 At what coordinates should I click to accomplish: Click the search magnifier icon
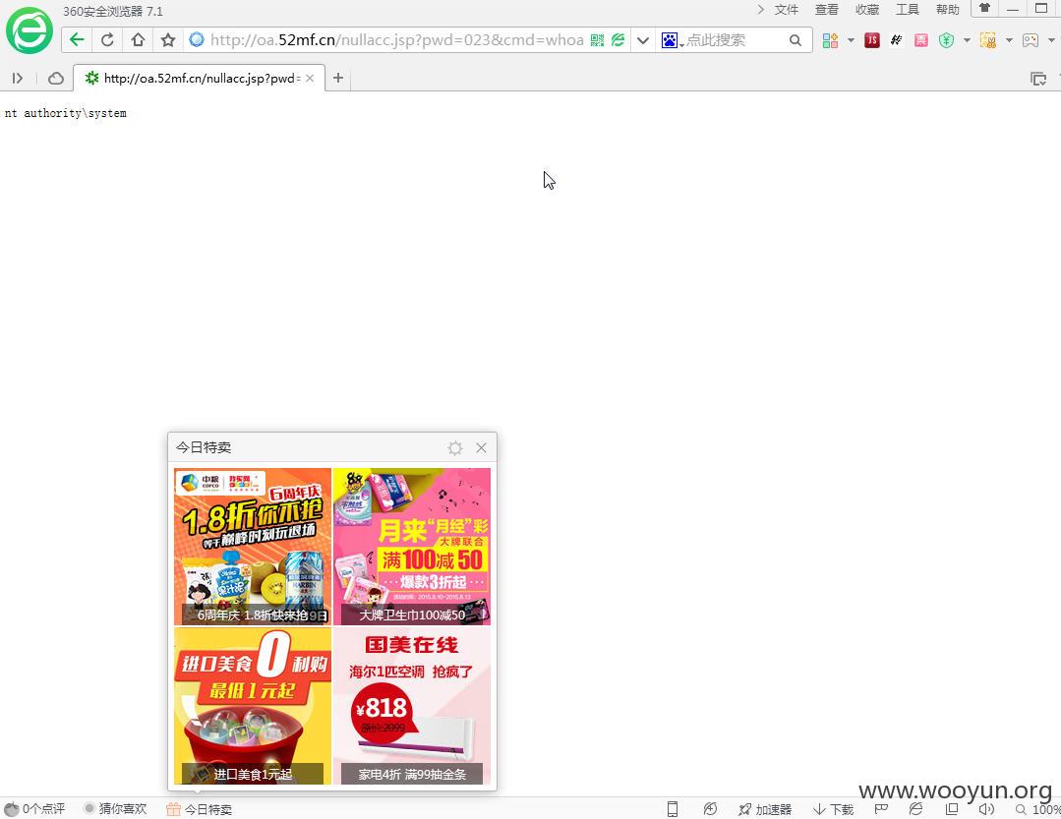pos(796,40)
